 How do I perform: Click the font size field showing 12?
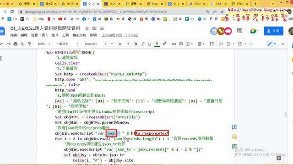(x=120, y=44)
